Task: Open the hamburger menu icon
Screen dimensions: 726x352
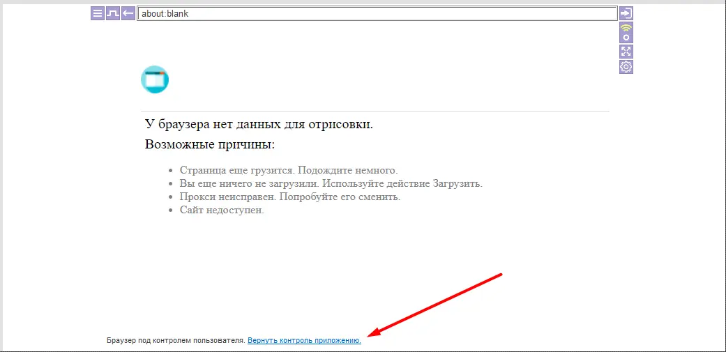Action: click(x=97, y=13)
